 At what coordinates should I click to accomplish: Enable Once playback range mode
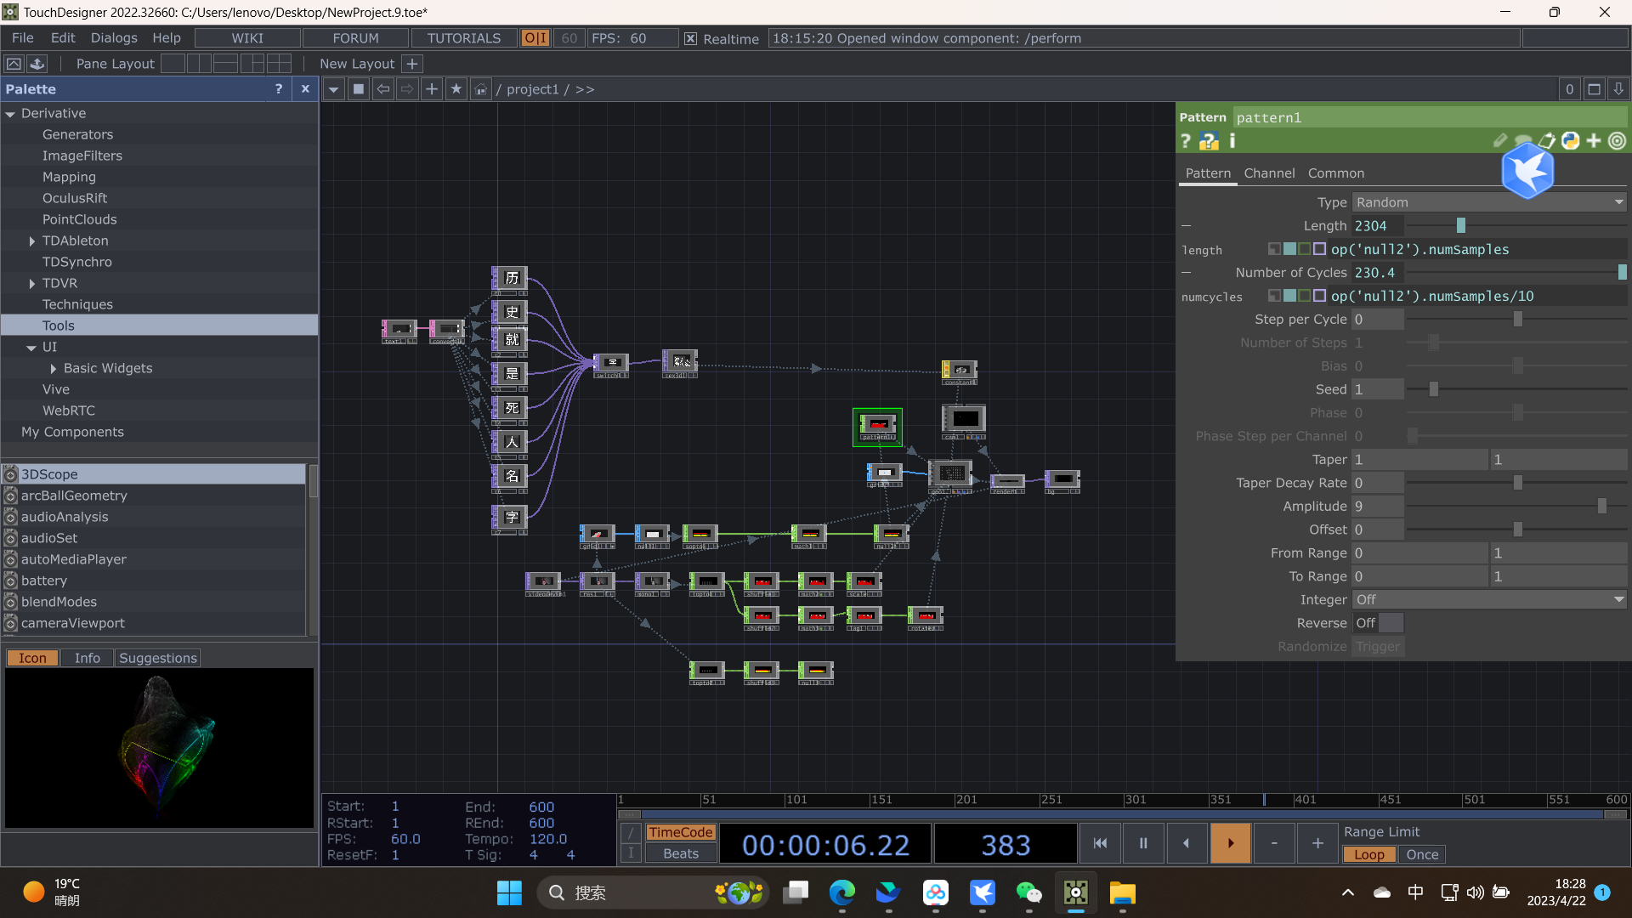pos(1422,854)
